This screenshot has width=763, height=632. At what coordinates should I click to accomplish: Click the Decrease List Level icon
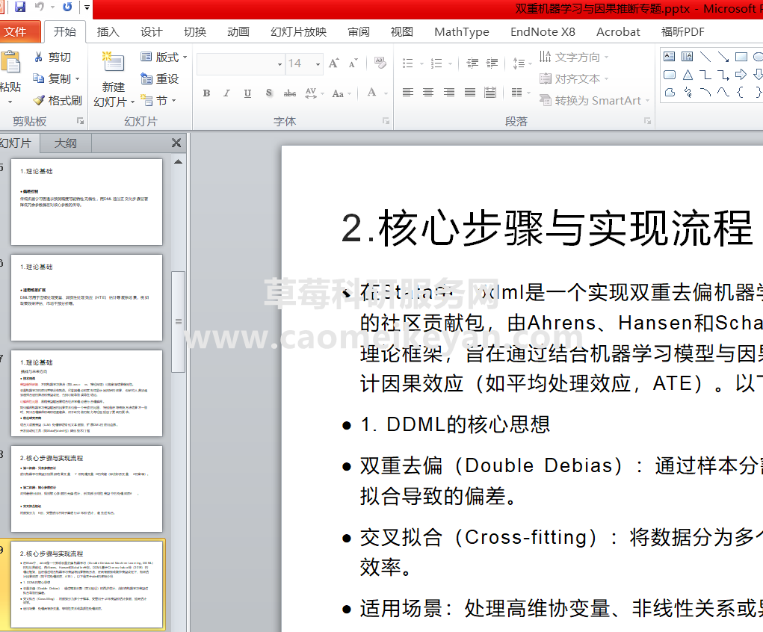[x=472, y=63]
